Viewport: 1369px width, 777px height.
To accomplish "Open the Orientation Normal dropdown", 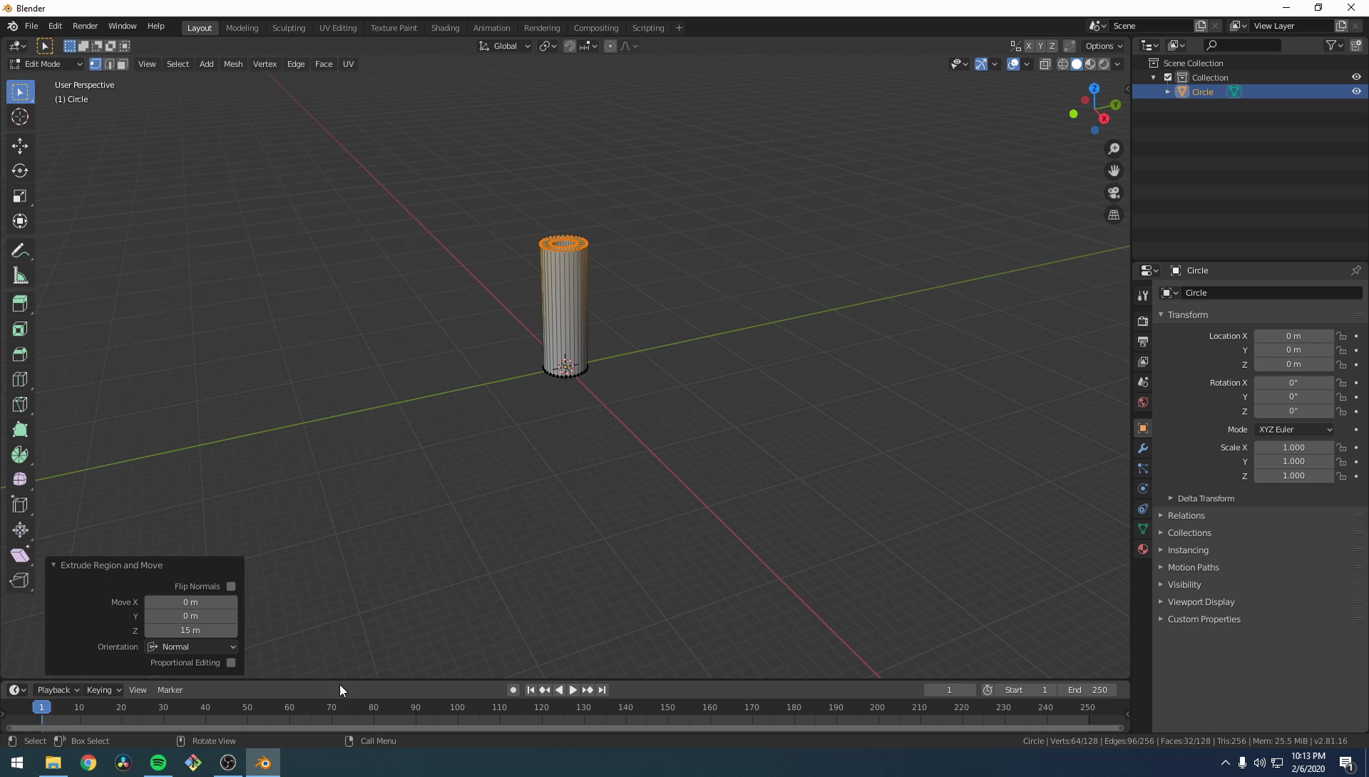I will click(x=192, y=647).
